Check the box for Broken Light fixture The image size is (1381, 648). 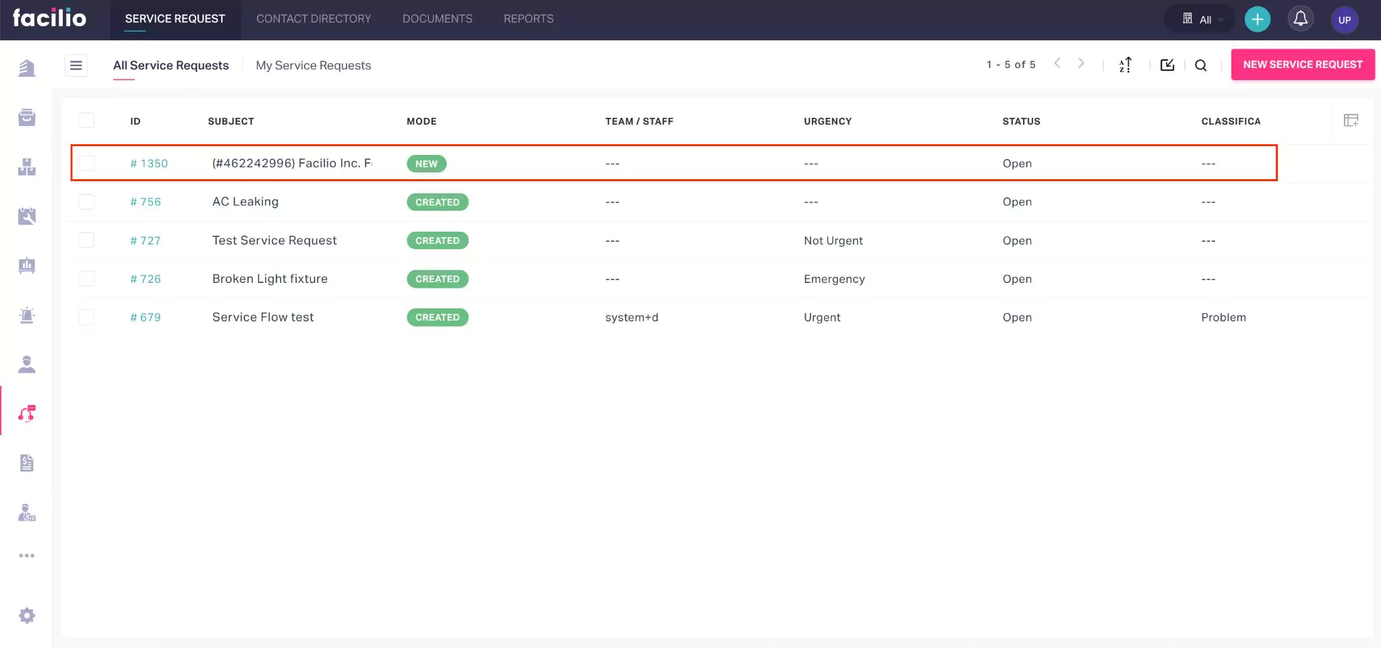[x=86, y=279]
